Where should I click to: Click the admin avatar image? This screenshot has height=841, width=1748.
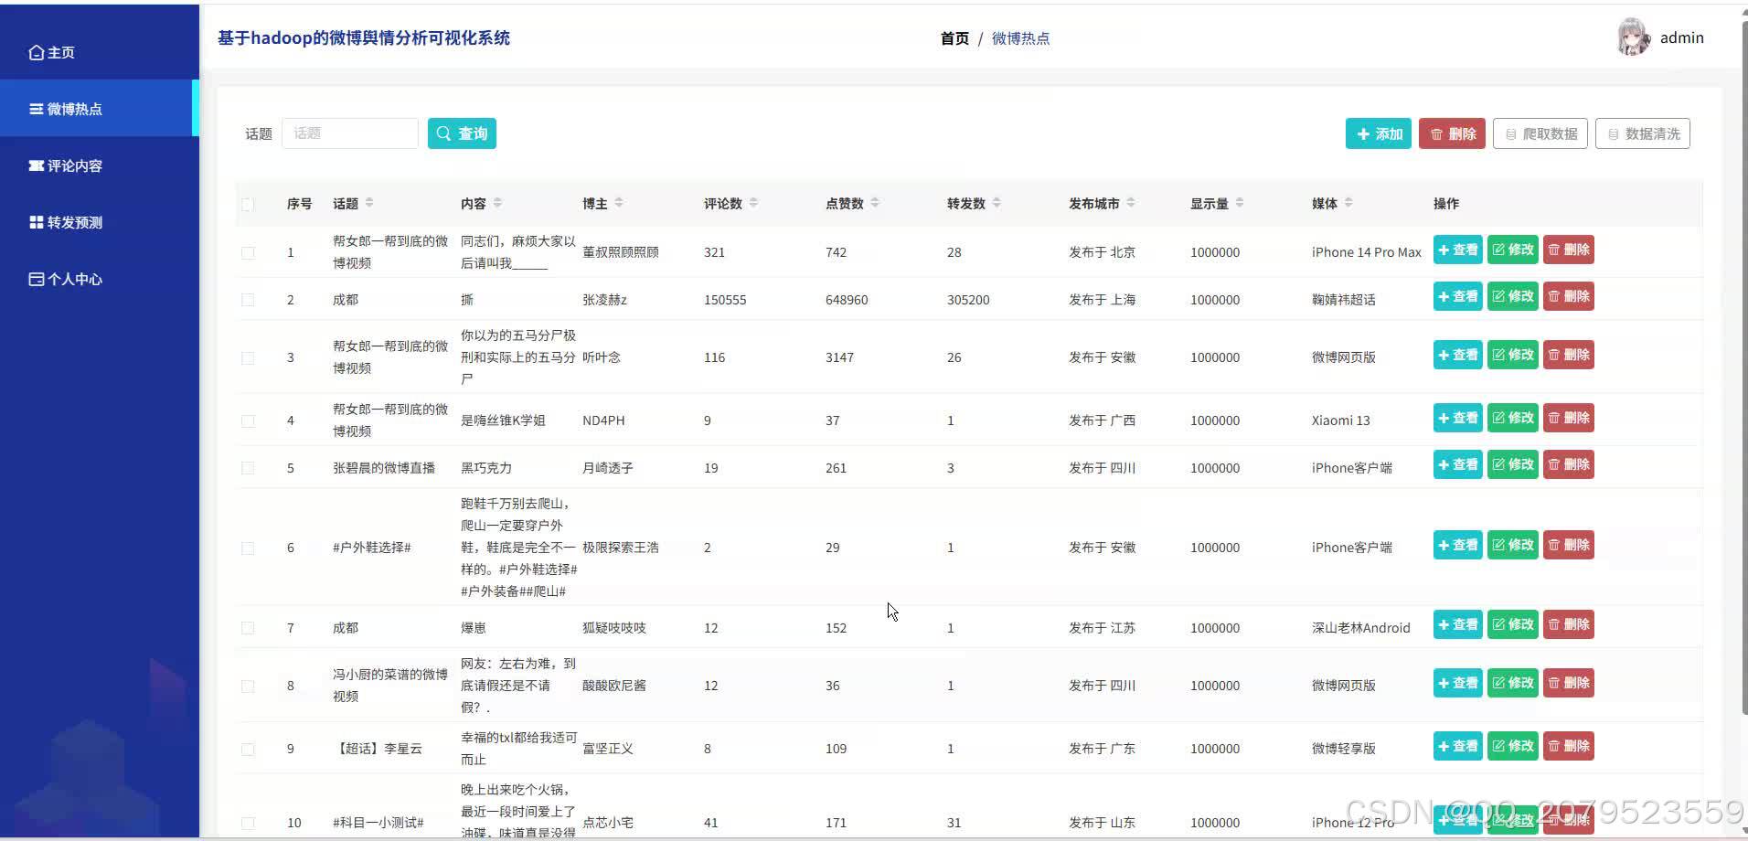pos(1636,37)
